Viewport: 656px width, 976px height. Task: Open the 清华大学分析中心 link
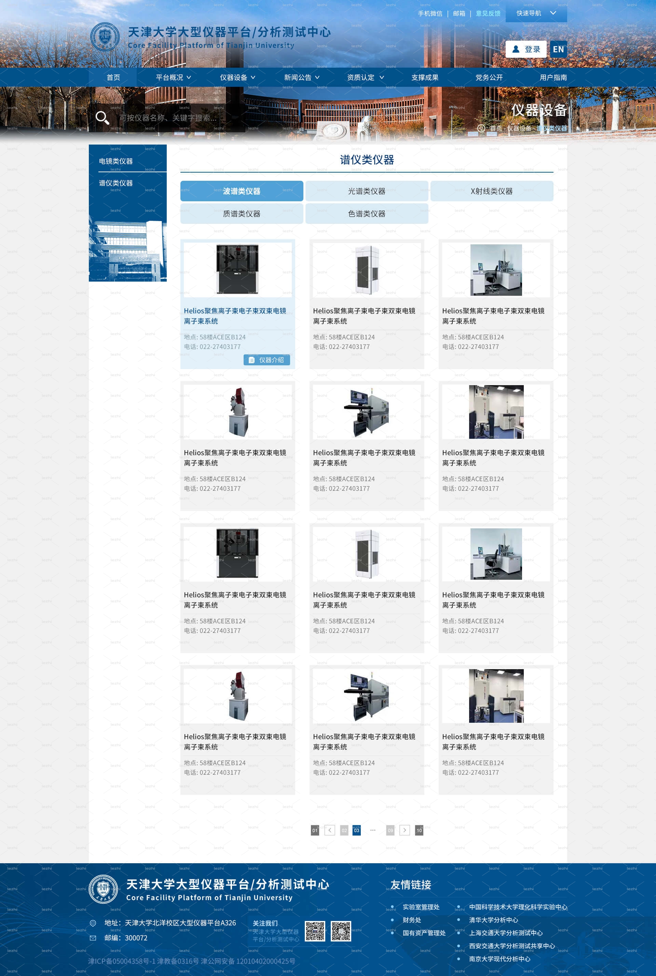(493, 920)
